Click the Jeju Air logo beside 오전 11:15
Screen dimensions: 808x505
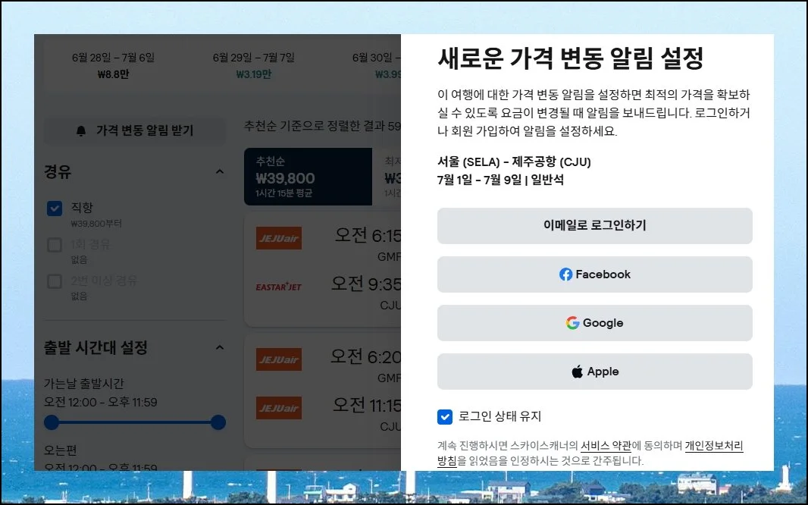point(279,408)
